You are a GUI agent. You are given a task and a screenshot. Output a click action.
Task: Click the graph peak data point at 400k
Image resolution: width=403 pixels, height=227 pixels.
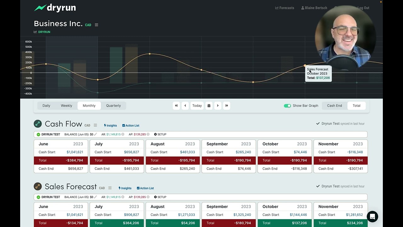[x=150, y=54]
